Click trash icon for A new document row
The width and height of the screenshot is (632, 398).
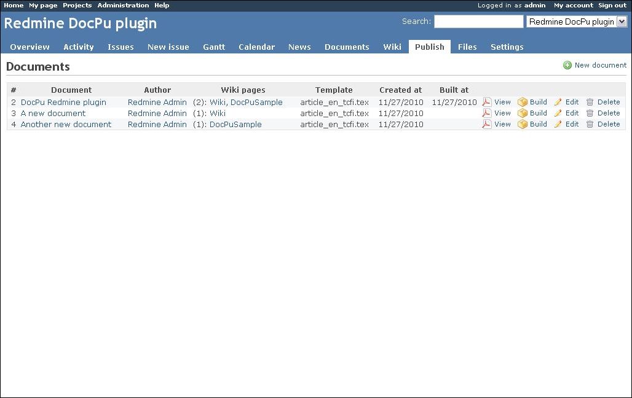590,113
